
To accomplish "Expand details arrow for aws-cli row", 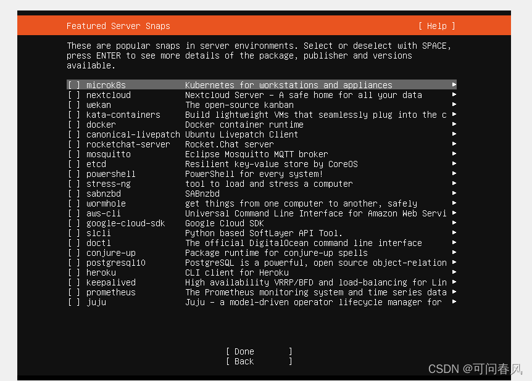I will [x=454, y=213].
